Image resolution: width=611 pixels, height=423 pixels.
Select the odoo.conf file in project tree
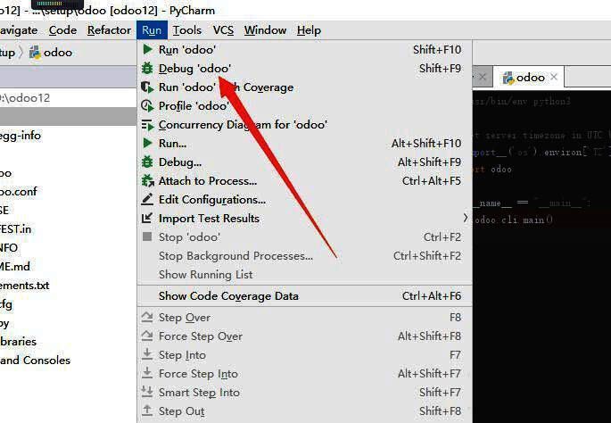(19, 191)
